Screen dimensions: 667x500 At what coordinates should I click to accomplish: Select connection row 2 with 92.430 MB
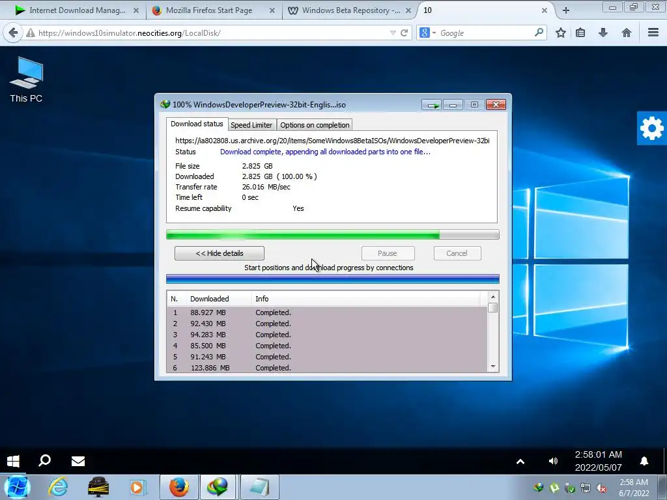[x=327, y=324]
